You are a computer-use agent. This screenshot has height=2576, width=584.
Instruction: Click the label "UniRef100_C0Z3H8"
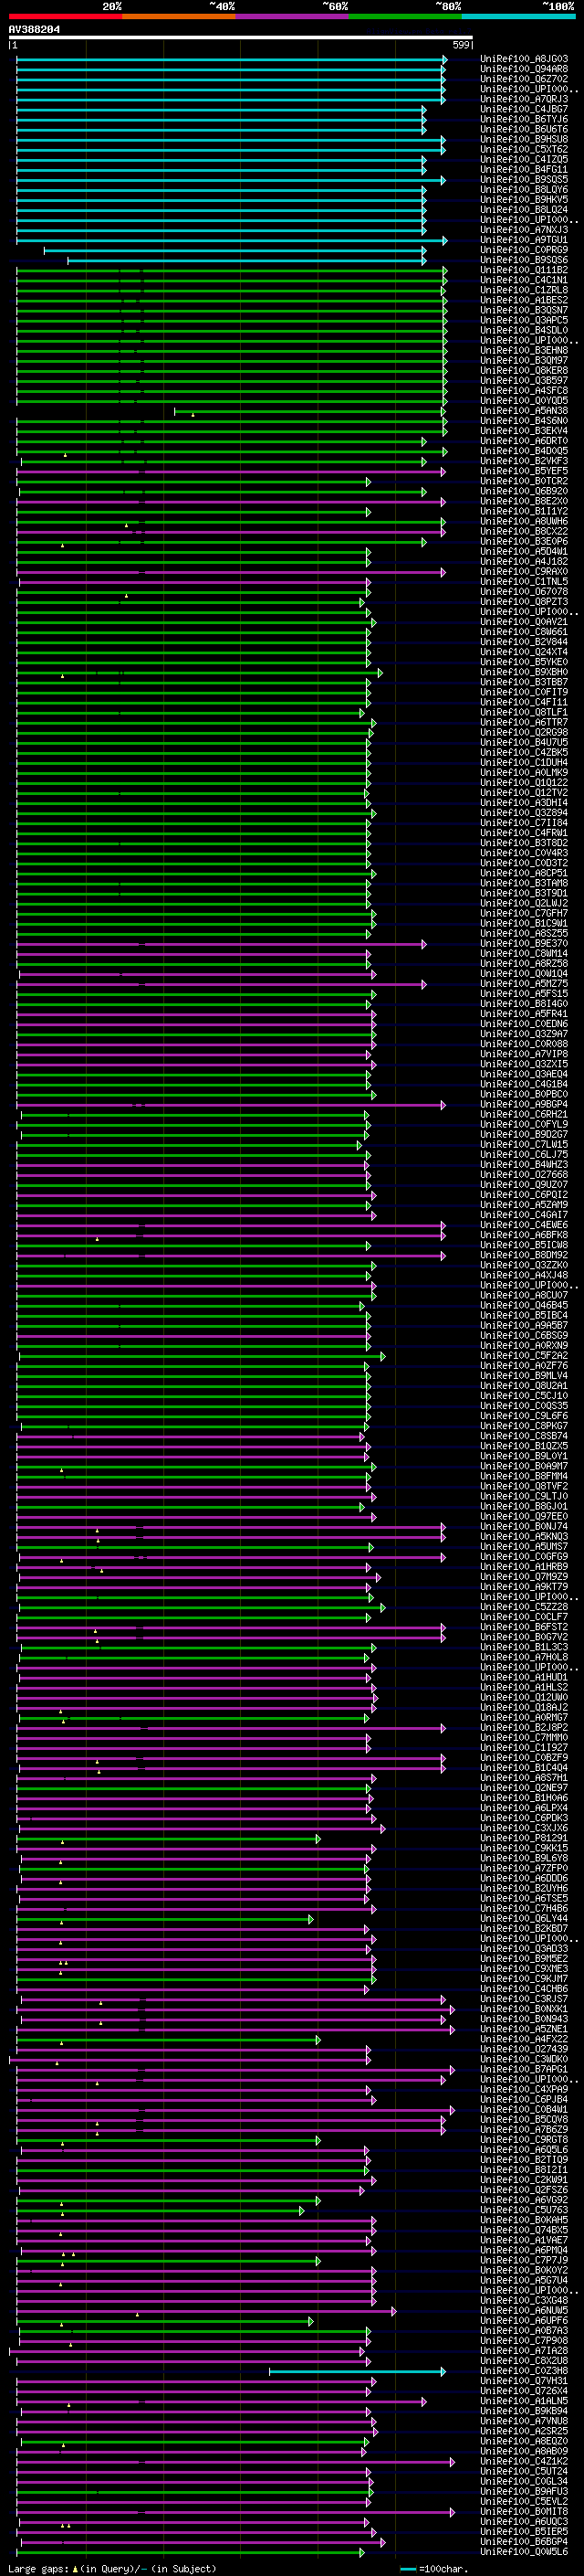coord(524,2370)
